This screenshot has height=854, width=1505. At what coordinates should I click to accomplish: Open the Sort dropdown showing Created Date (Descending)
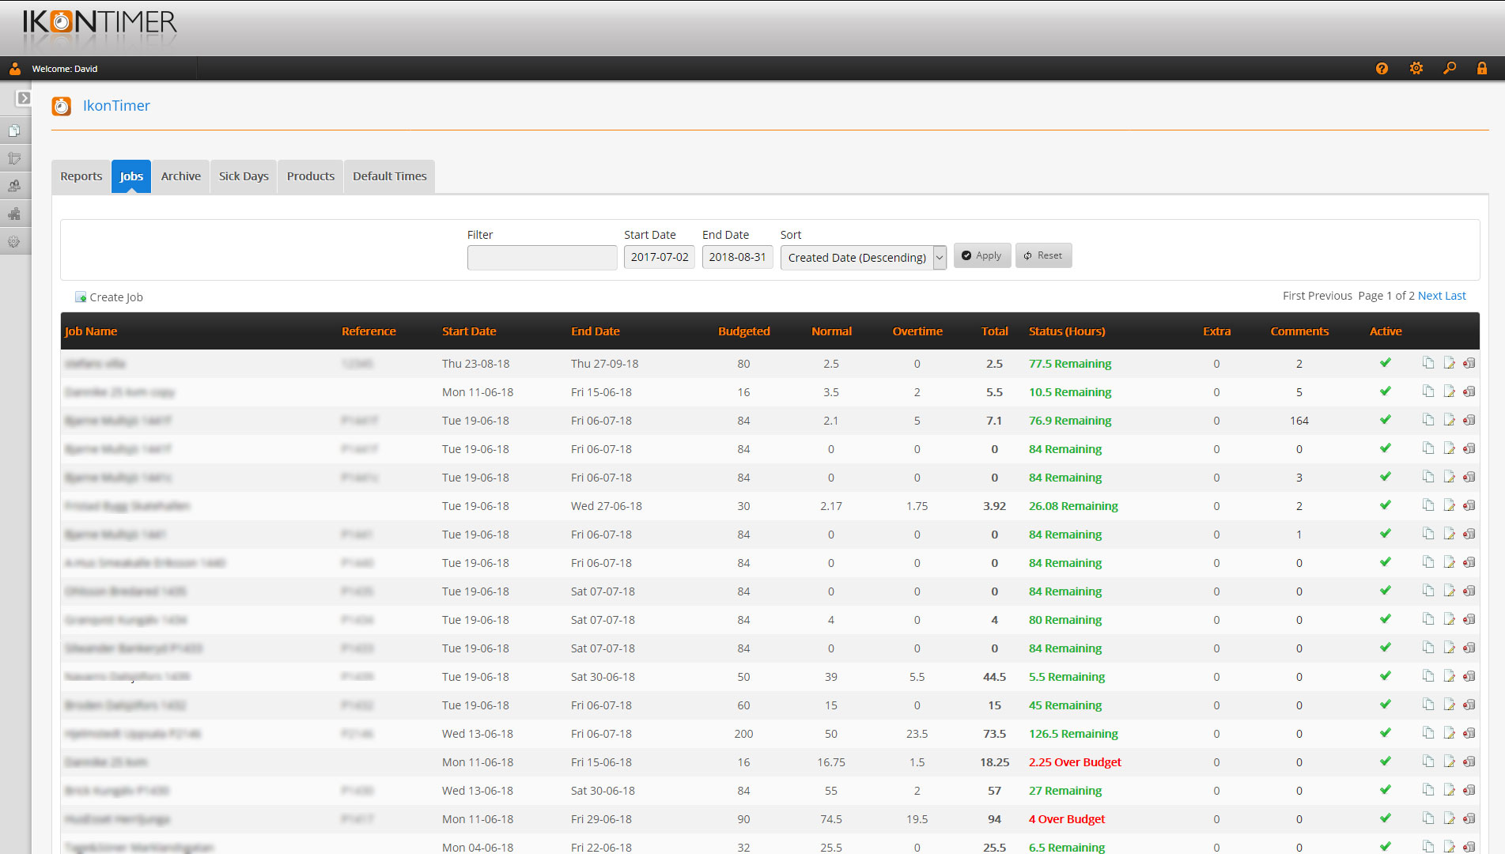(862, 257)
